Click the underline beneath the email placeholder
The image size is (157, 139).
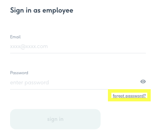(78, 53)
